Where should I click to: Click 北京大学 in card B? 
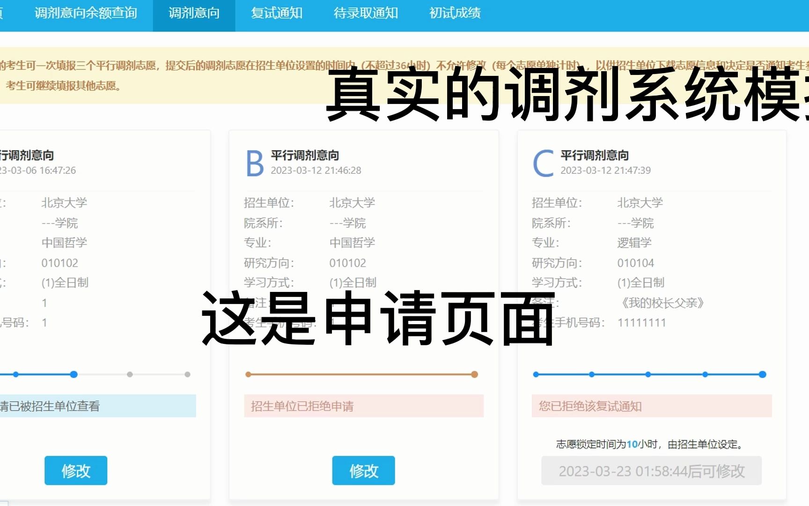coord(352,203)
